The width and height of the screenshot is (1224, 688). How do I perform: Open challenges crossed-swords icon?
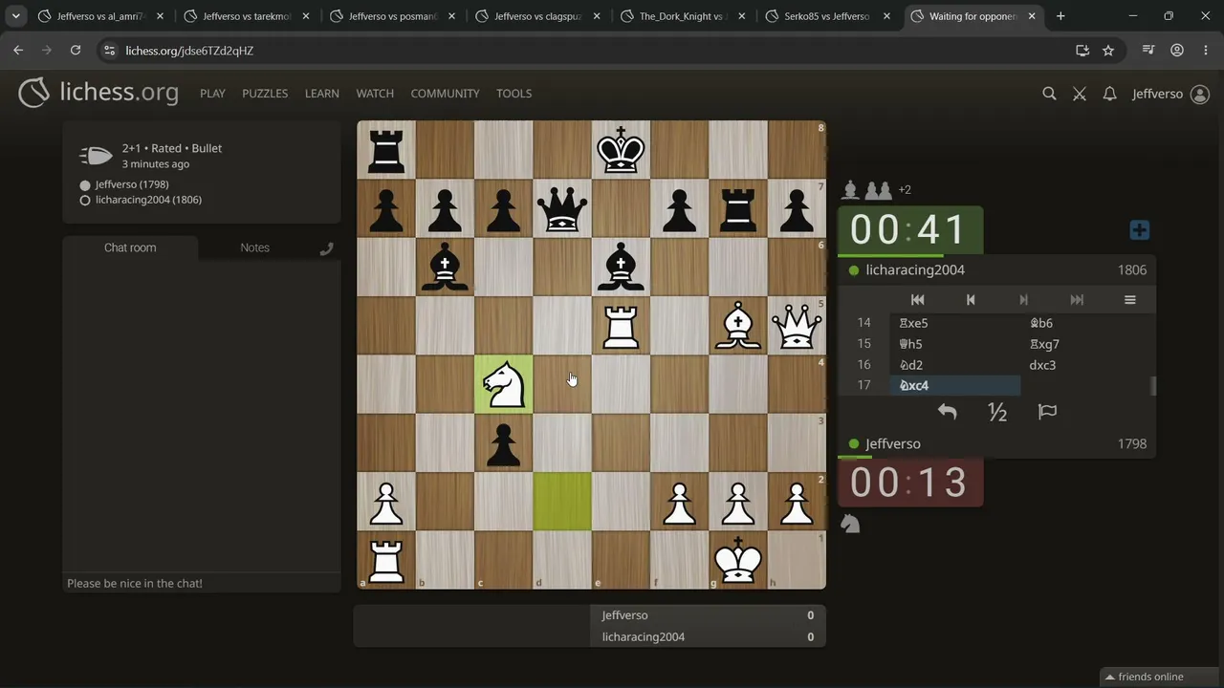(x=1080, y=94)
